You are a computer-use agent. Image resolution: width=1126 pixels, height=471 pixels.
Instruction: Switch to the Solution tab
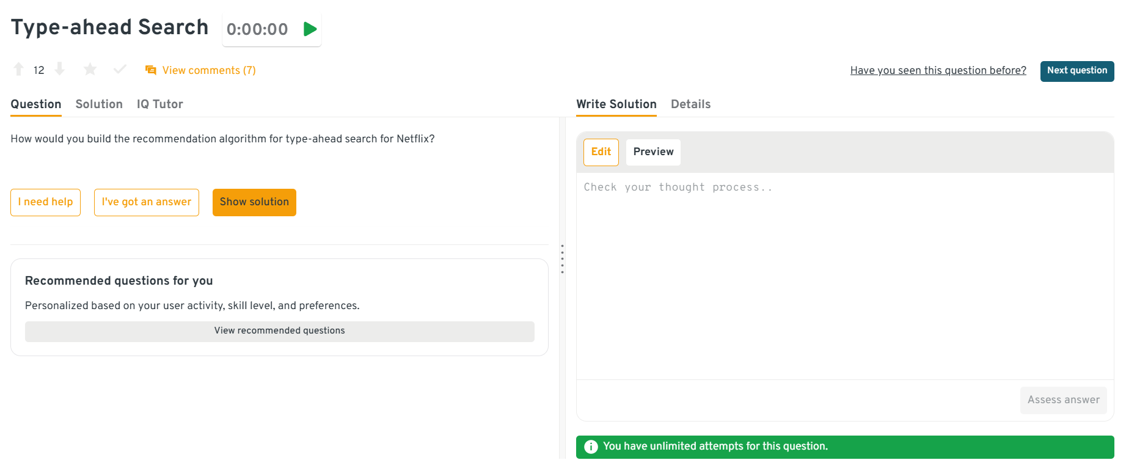point(99,104)
